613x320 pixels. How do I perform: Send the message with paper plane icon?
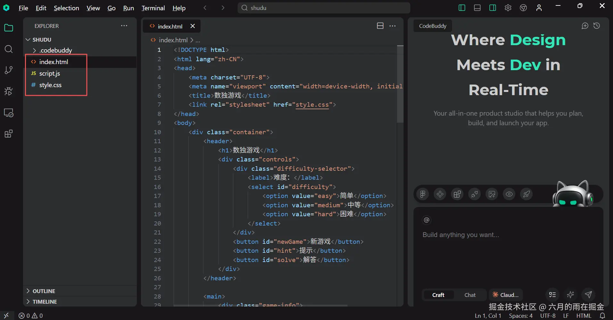588,295
